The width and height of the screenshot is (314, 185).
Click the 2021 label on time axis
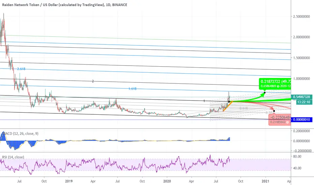[265, 181]
